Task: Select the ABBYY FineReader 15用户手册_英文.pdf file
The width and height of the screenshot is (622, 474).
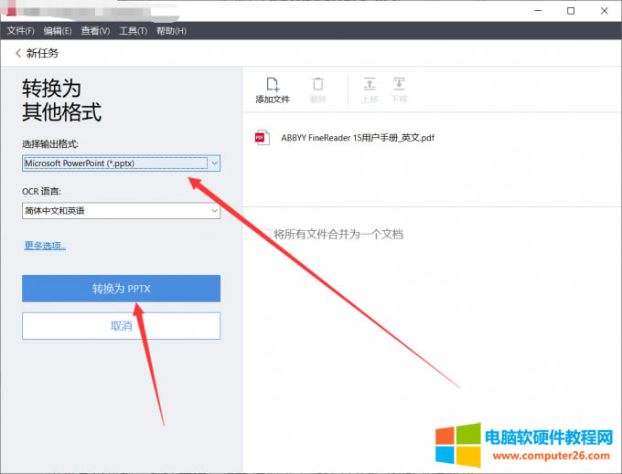Action: coord(357,138)
